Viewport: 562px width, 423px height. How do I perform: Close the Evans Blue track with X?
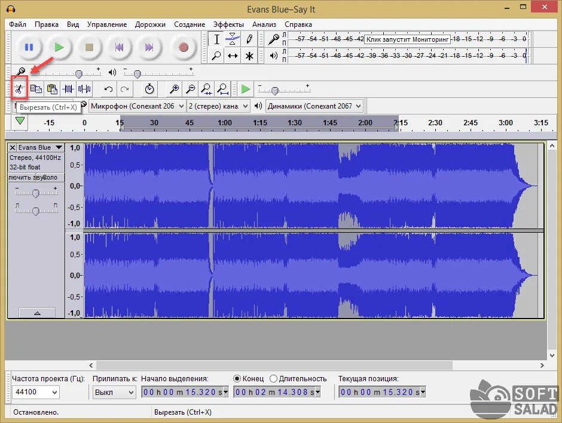[12, 147]
